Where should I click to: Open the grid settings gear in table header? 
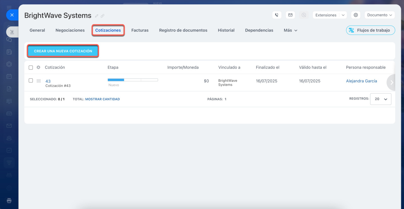(39, 67)
